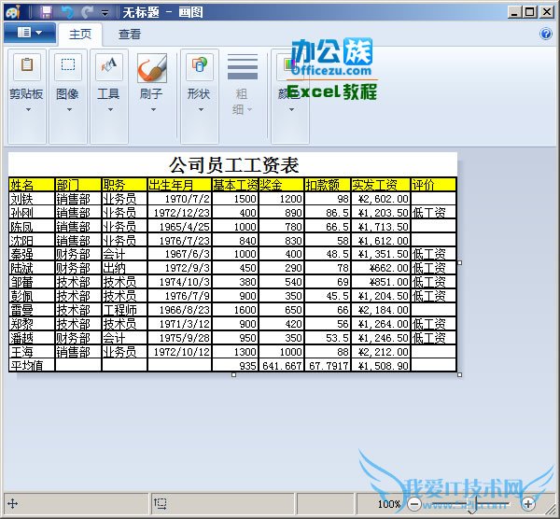The height and width of the screenshot is (519, 560).
Task: Click the average salary ¥1,508.90
Action: point(381,365)
